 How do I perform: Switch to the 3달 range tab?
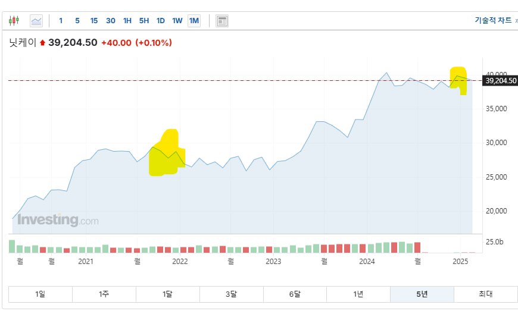point(231,294)
